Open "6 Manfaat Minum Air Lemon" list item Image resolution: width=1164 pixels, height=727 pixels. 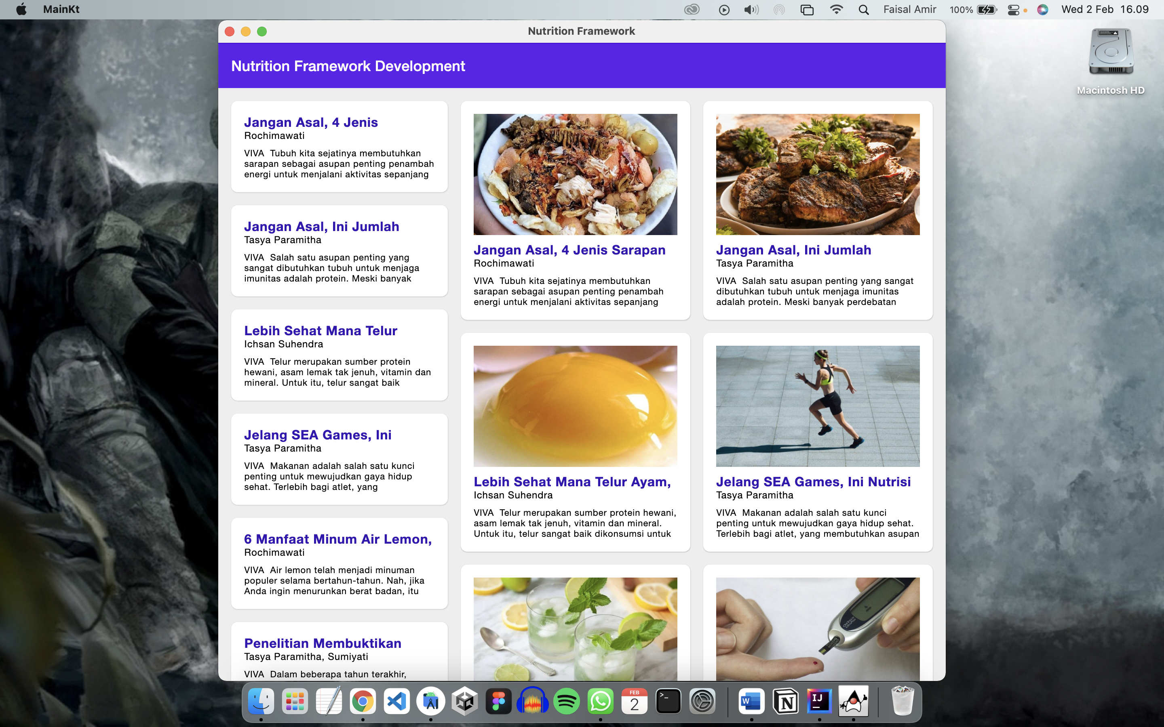point(337,539)
